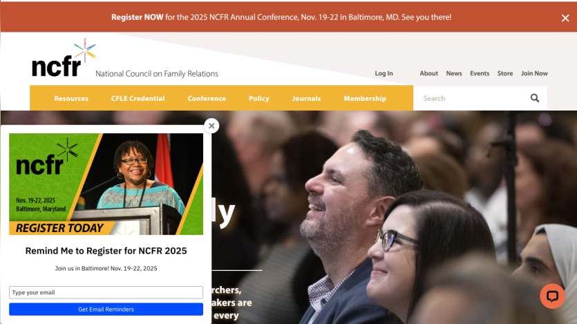
Task: Click the Register Today conference image
Action: (x=106, y=184)
